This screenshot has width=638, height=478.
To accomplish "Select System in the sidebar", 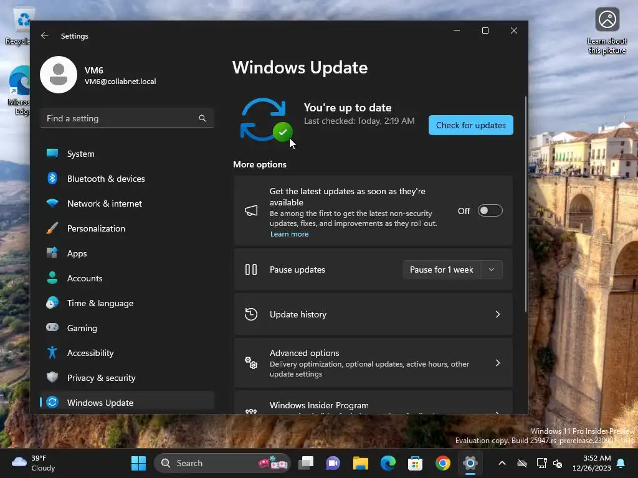I will (x=127, y=154).
